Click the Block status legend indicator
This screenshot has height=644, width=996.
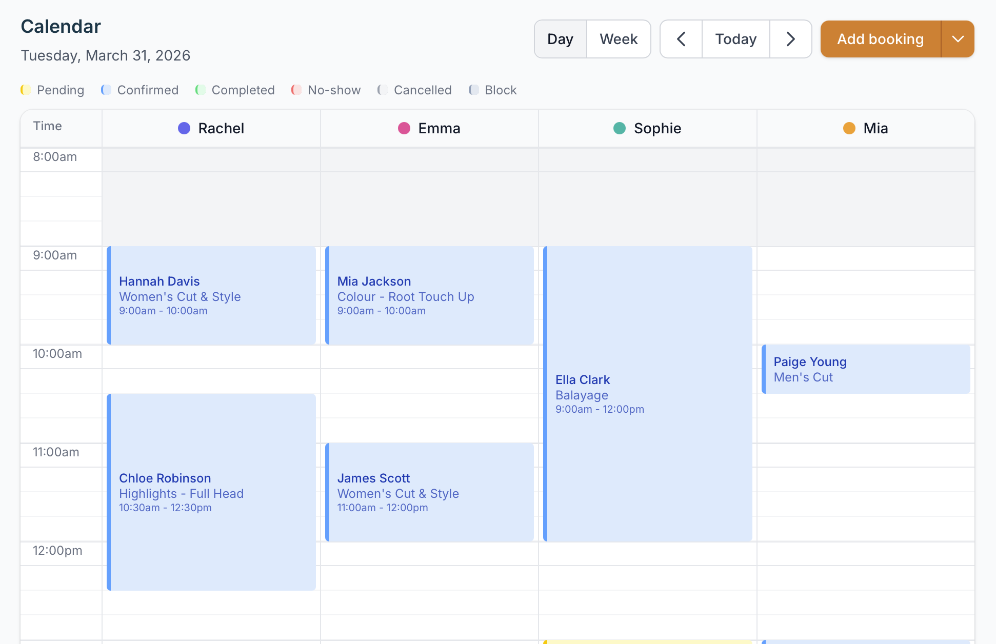pyautogui.click(x=473, y=90)
